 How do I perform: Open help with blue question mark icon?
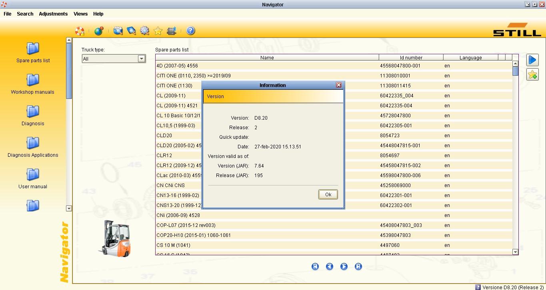(x=191, y=31)
